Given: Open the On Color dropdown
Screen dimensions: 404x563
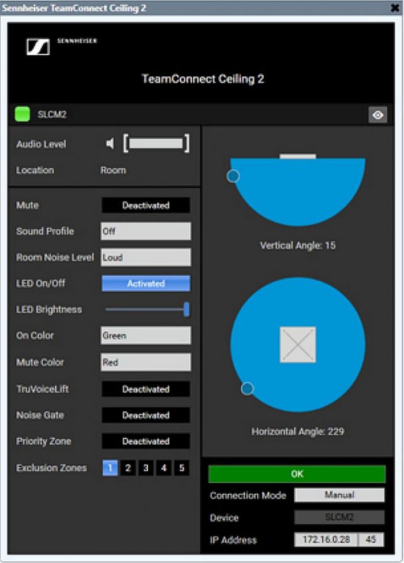Looking at the screenshot, I should tap(145, 335).
